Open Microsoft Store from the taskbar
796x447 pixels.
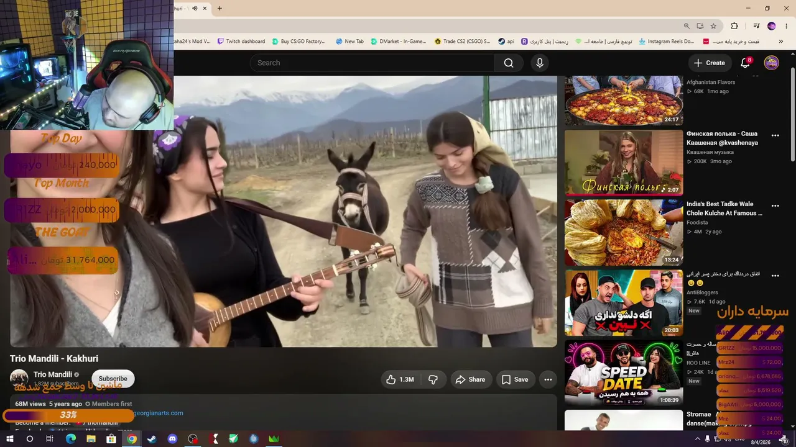point(111,439)
